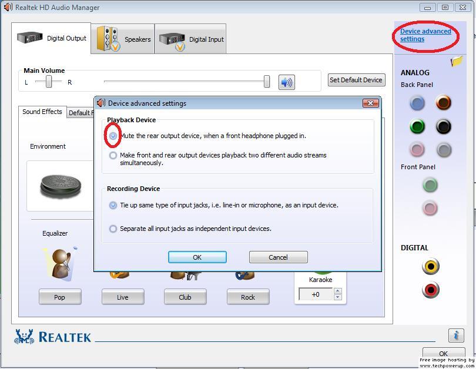Click the yellow digital coaxial jack
The height and width of the screenshot is (369, 476).
[x=431, y=266]
